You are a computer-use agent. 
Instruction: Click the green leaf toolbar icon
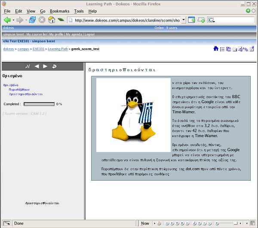pyautogui.click(x=61, y=20)
